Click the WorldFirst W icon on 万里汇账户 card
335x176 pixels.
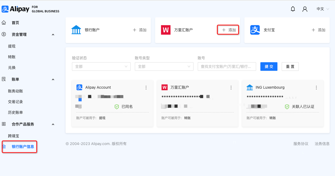[x=165, y=30]
